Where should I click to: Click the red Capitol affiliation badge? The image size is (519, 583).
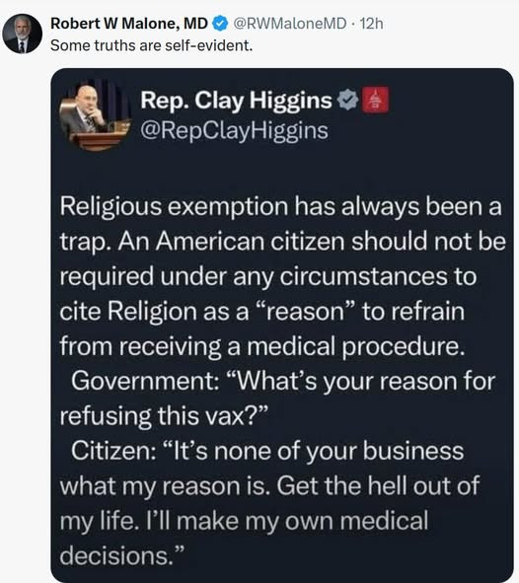[x=376, y=100]
